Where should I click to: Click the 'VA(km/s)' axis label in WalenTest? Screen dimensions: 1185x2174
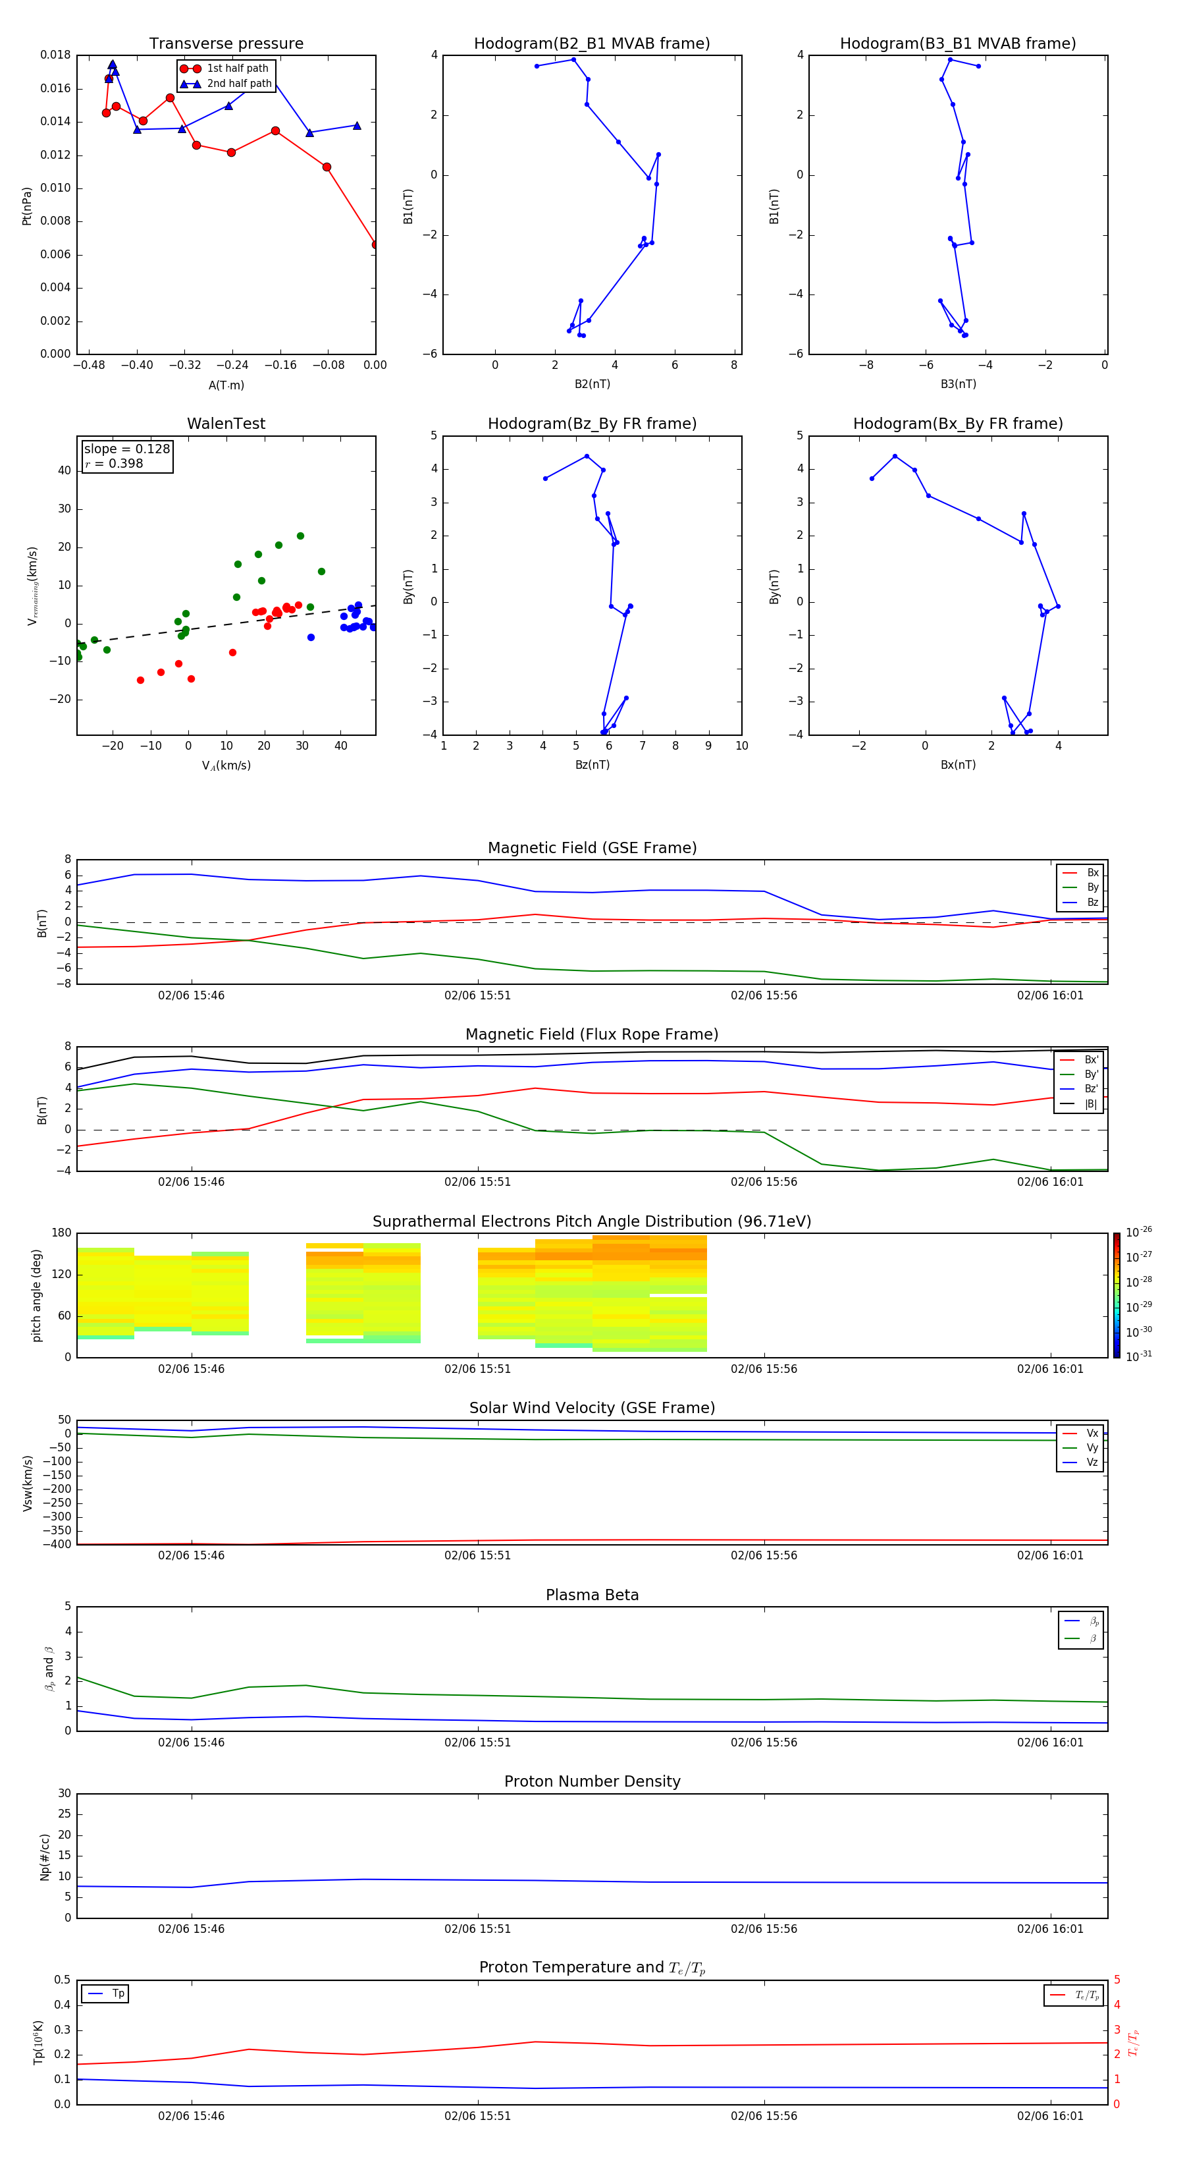click(x=226, y=766)
